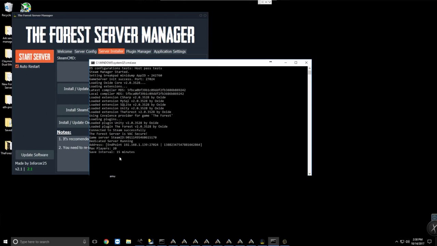Maximize the cmd.exe console window
This screenshot has width=437, height=246.
(296, 63)
